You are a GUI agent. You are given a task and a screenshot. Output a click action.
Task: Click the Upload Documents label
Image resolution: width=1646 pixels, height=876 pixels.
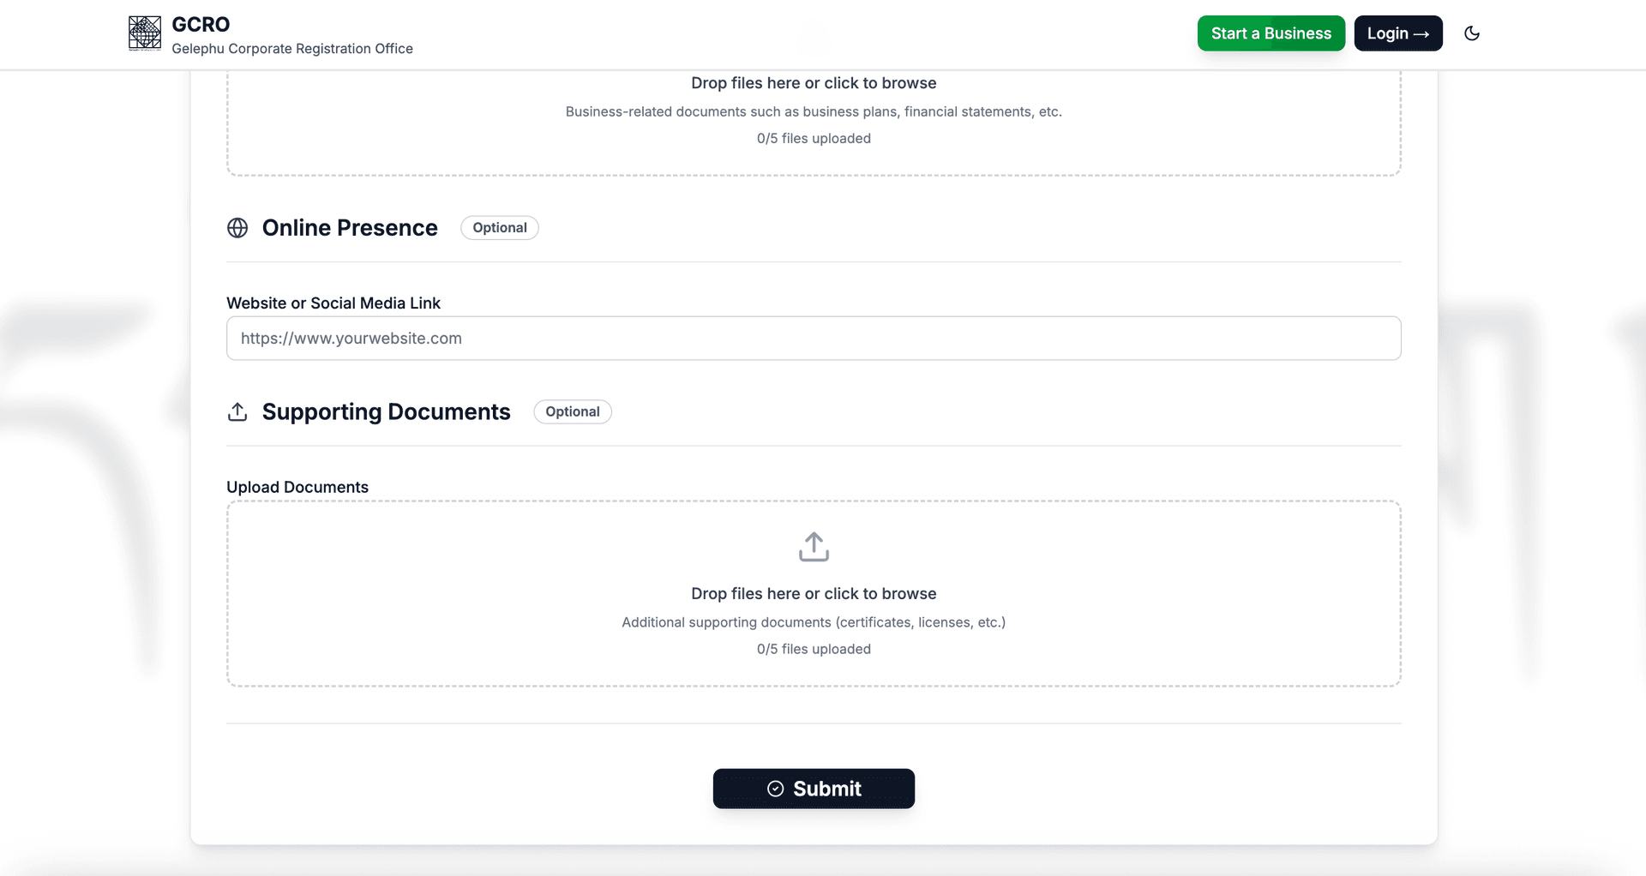coord(297,487)
